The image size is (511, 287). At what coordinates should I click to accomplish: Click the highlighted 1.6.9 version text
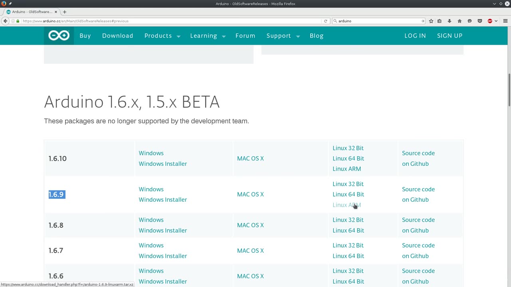[x=56, y=195]
